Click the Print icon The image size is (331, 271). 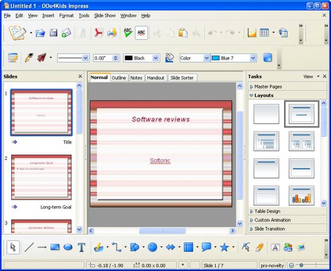(112, 33)
